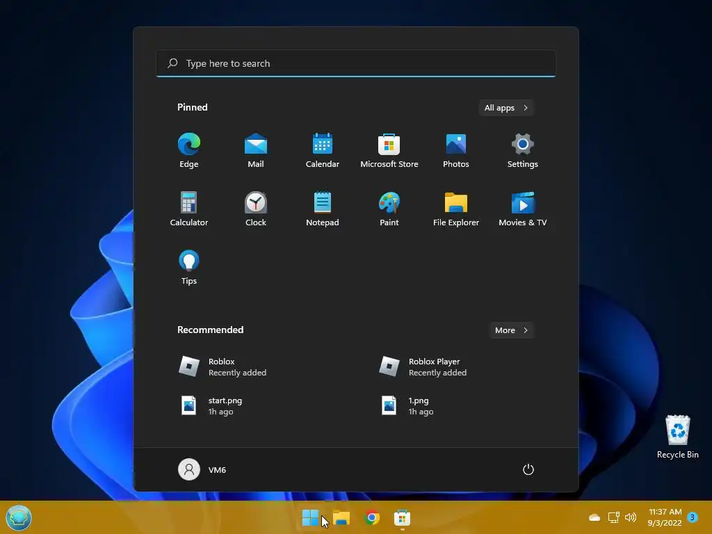Open the Clock app

pyautogui.click(x=256, y=209)
